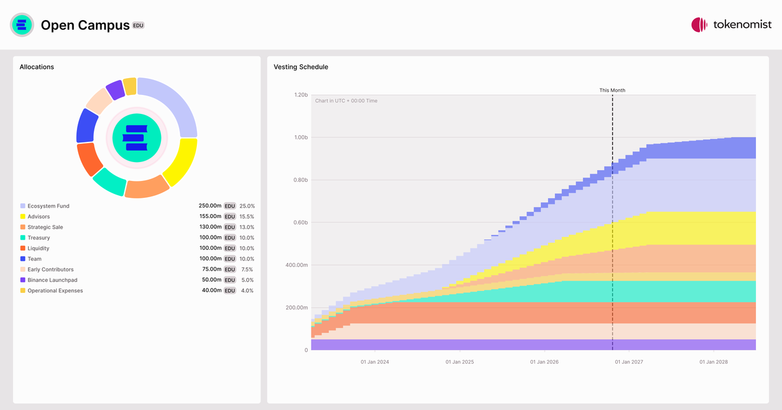
Task: Click the Strategic Sale legend label
Action: [46, 227]
